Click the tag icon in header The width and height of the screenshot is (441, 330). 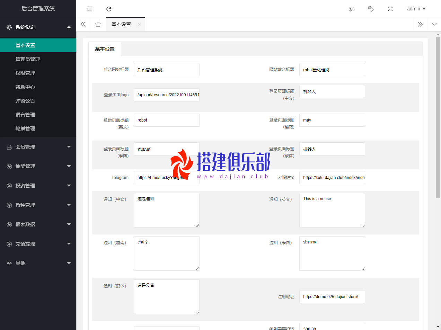[371, 9]
